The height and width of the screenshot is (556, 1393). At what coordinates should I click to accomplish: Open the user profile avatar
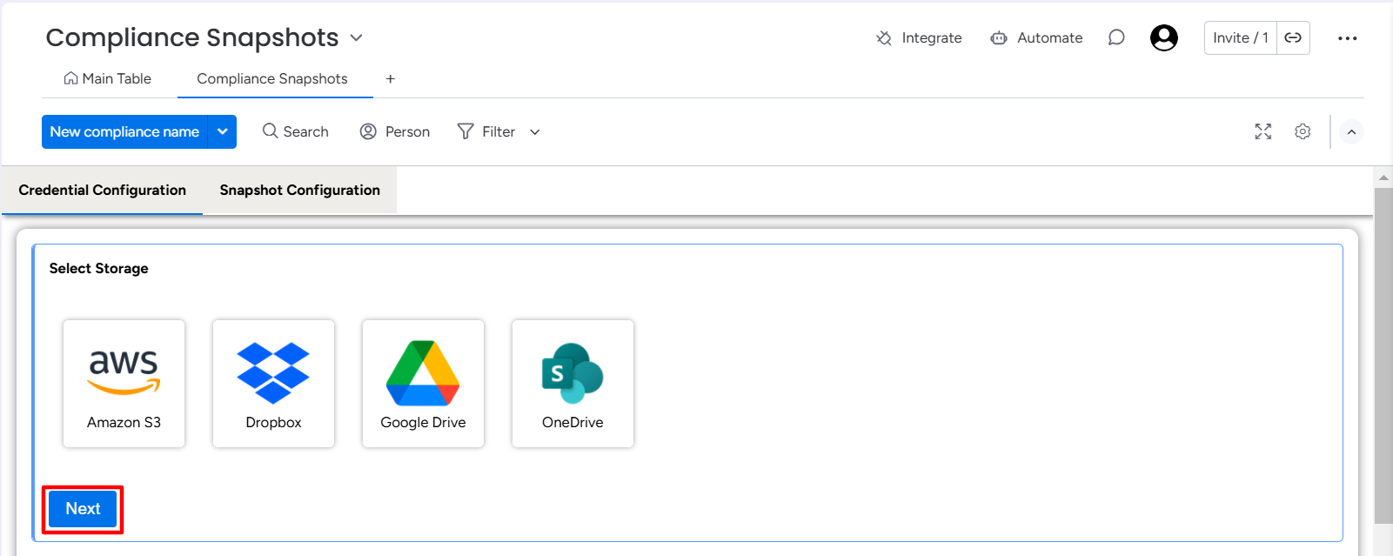pos(1164,37)
